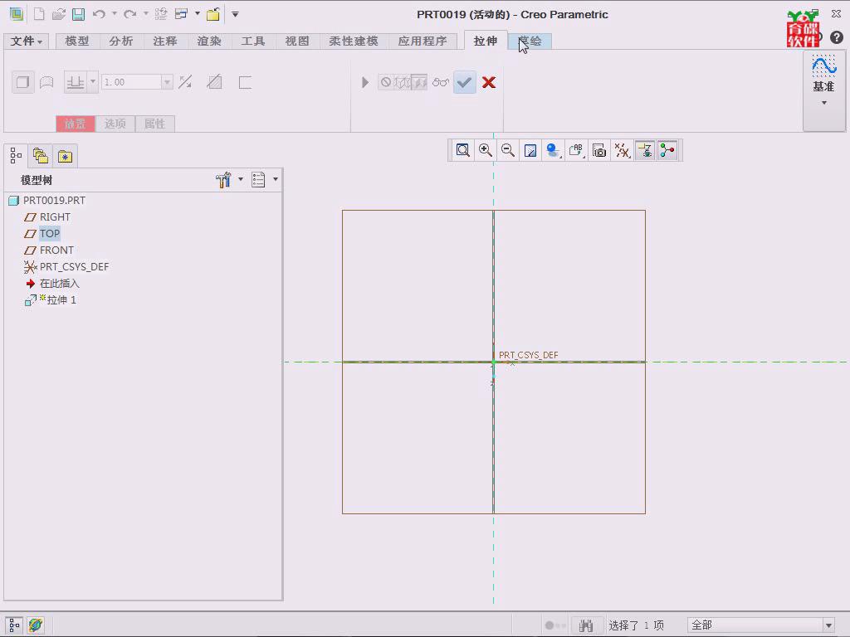Open named views AB icon
Image resolution: width=850 pixels, height=637 pixels.
(576, 150)
